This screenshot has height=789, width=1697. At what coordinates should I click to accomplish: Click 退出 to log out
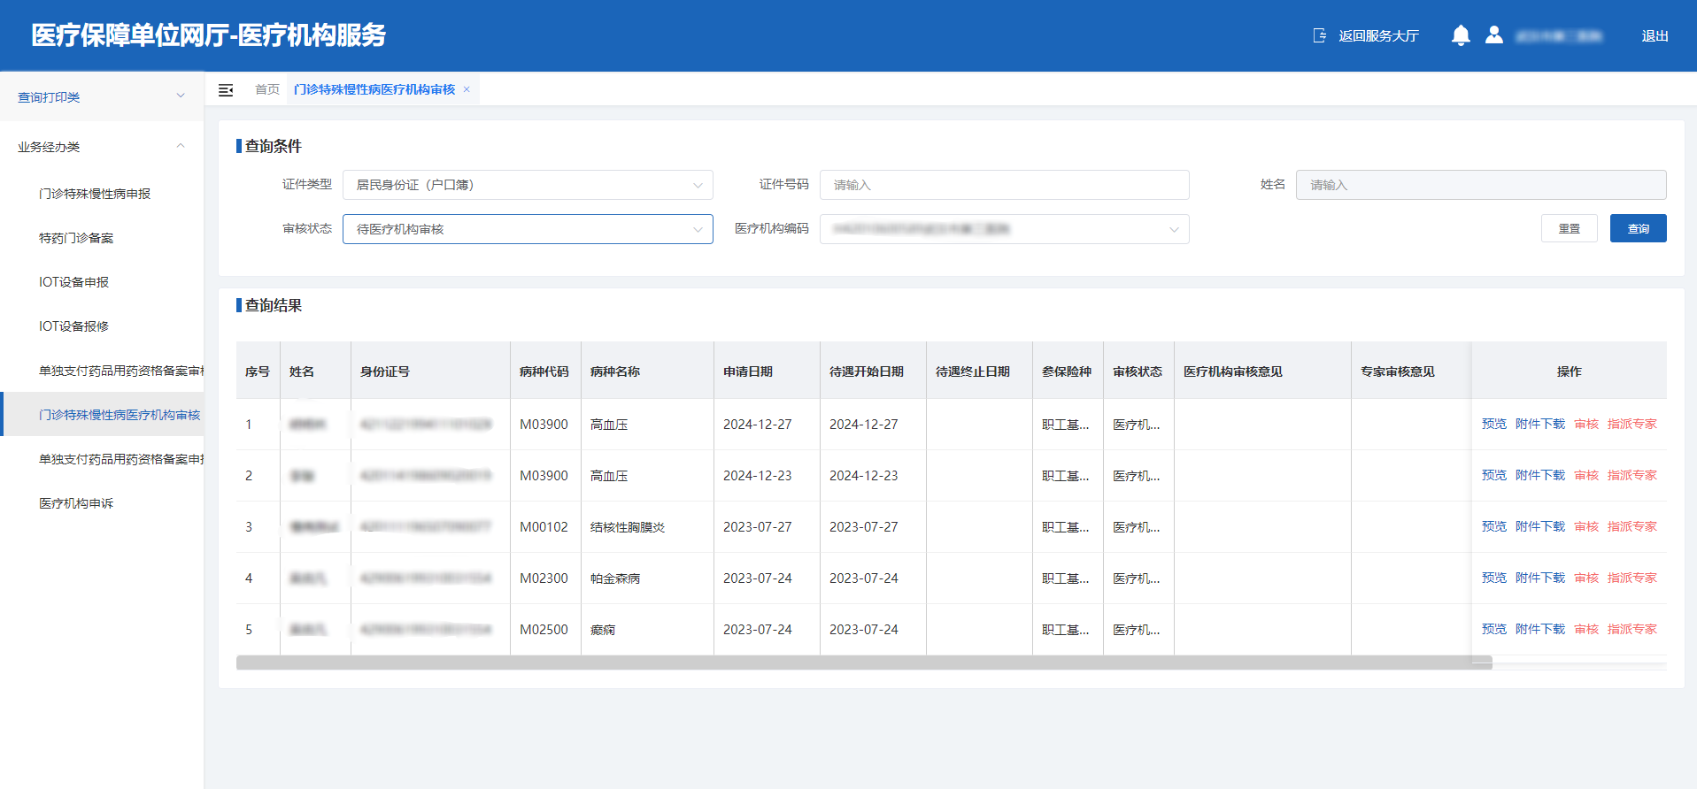1655,36
